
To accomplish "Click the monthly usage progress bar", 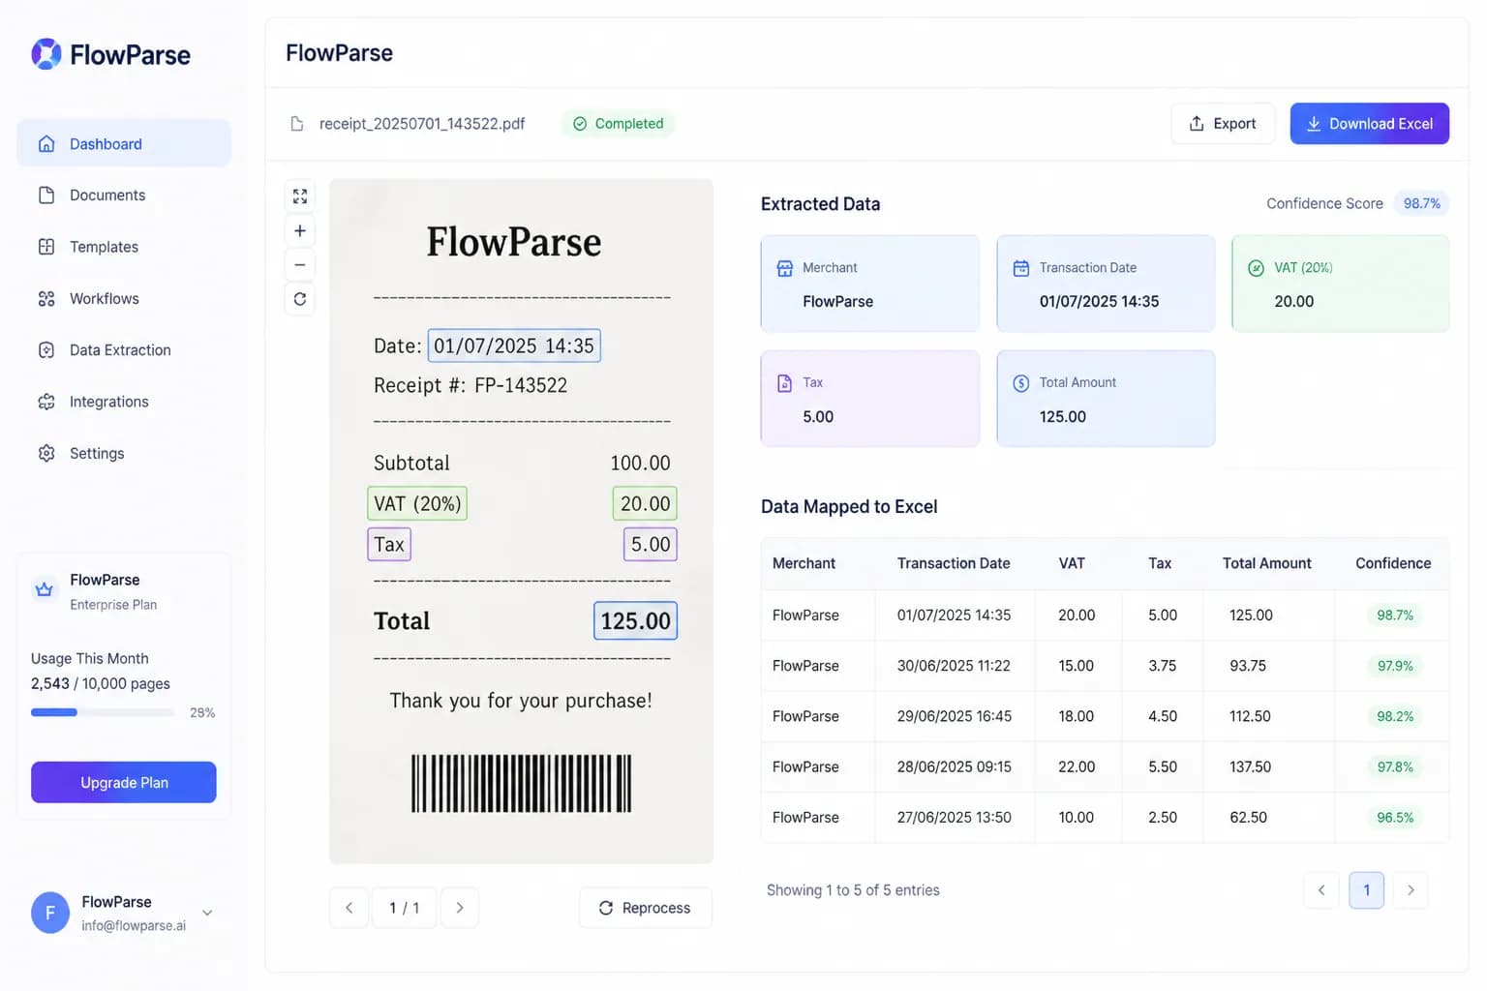I will [x=103, y=712].
